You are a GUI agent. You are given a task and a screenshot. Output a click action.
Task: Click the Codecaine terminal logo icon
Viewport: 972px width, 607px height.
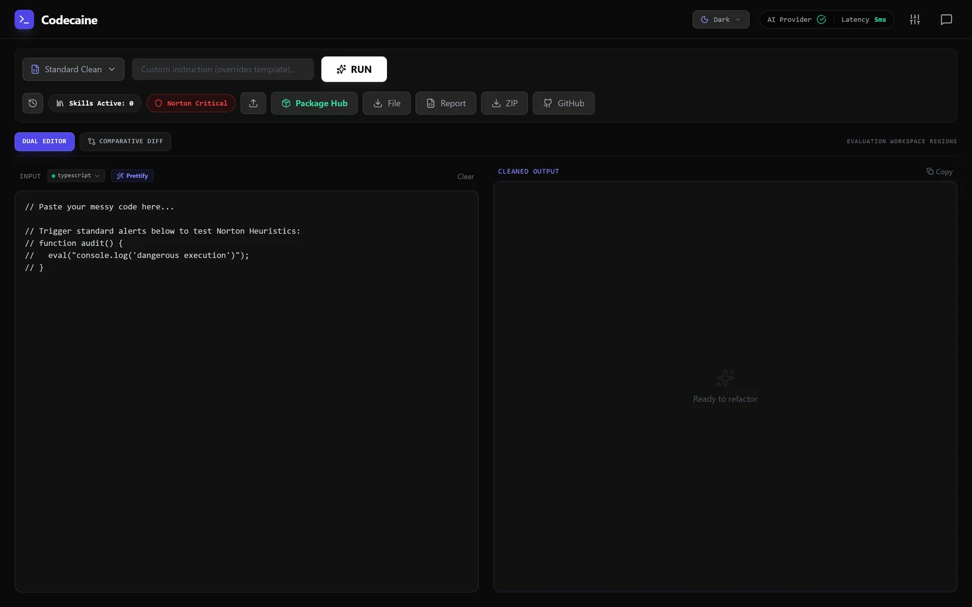pyautogui.click(x=24, y=19)
